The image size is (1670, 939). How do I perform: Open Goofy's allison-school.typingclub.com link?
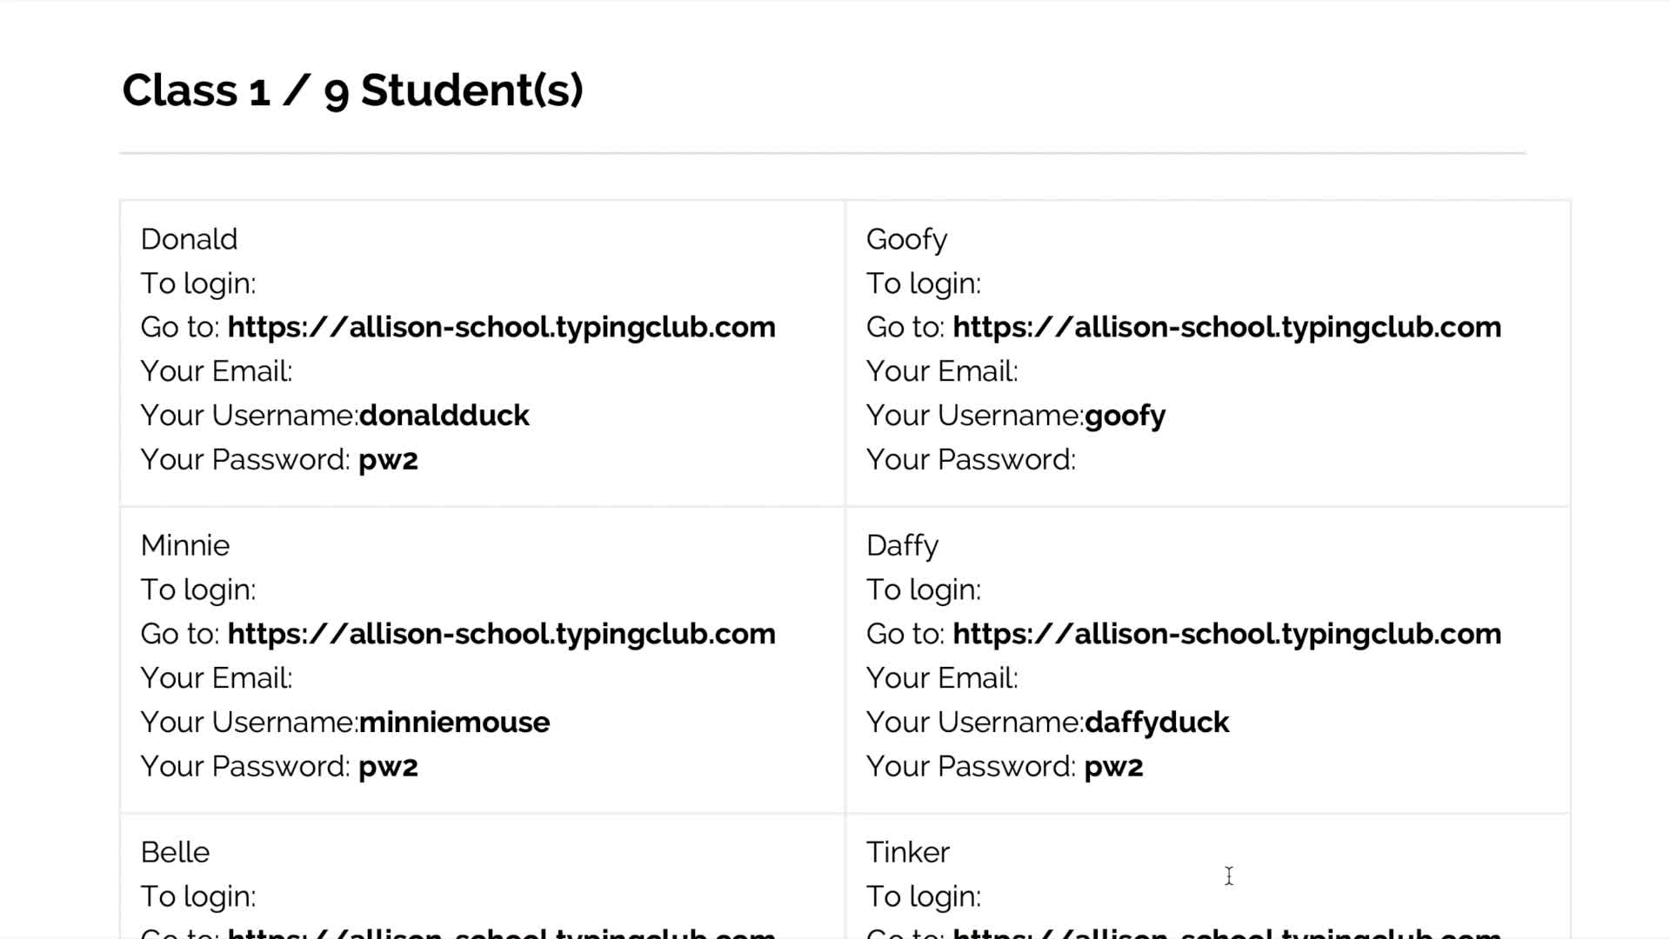click(x=1226, y=327)
